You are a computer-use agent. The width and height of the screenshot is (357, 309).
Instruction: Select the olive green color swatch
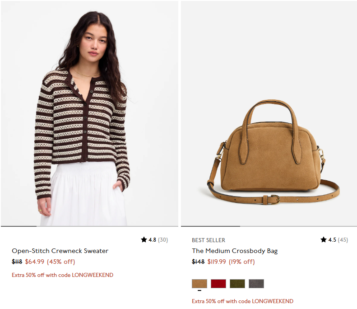point(237,284)
